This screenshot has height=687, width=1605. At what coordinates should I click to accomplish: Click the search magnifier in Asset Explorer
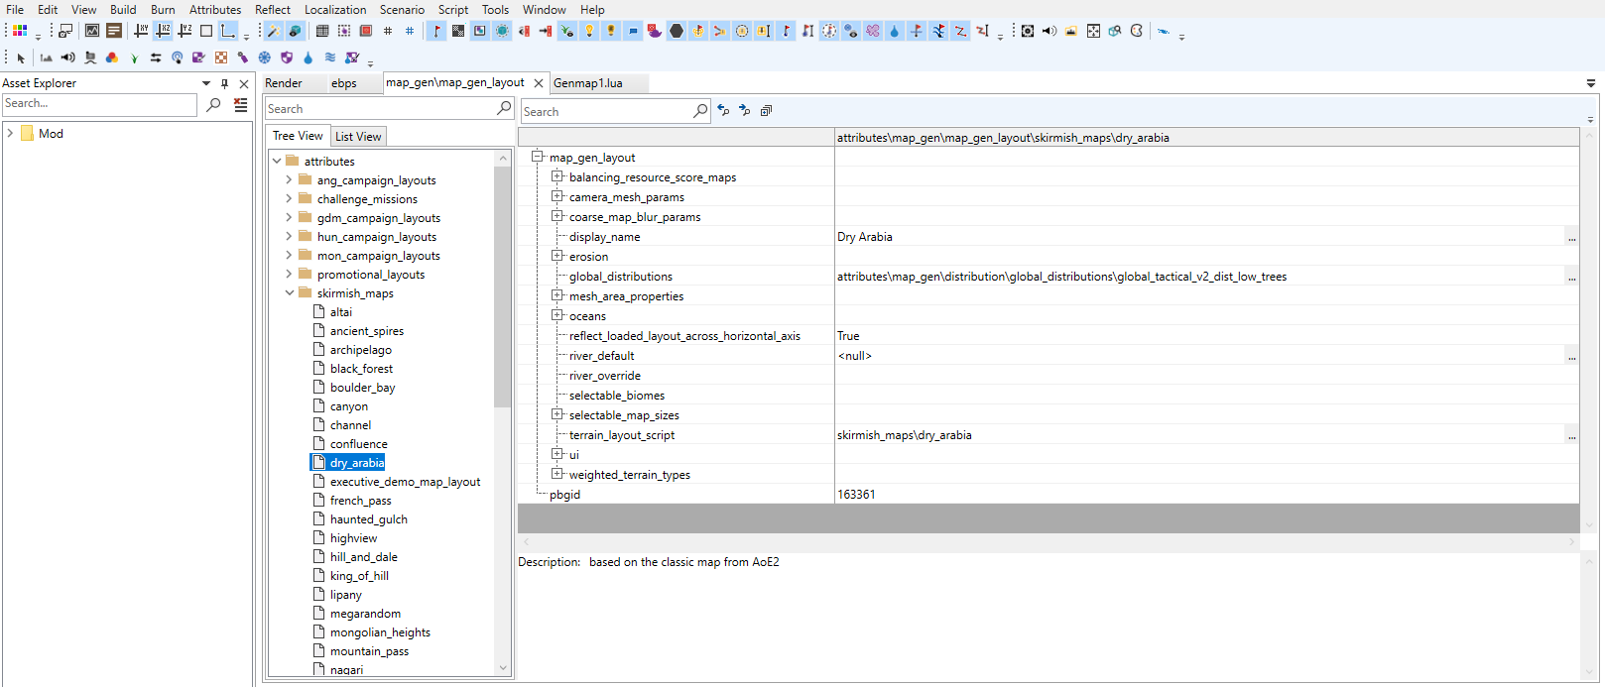coord(213,104)
